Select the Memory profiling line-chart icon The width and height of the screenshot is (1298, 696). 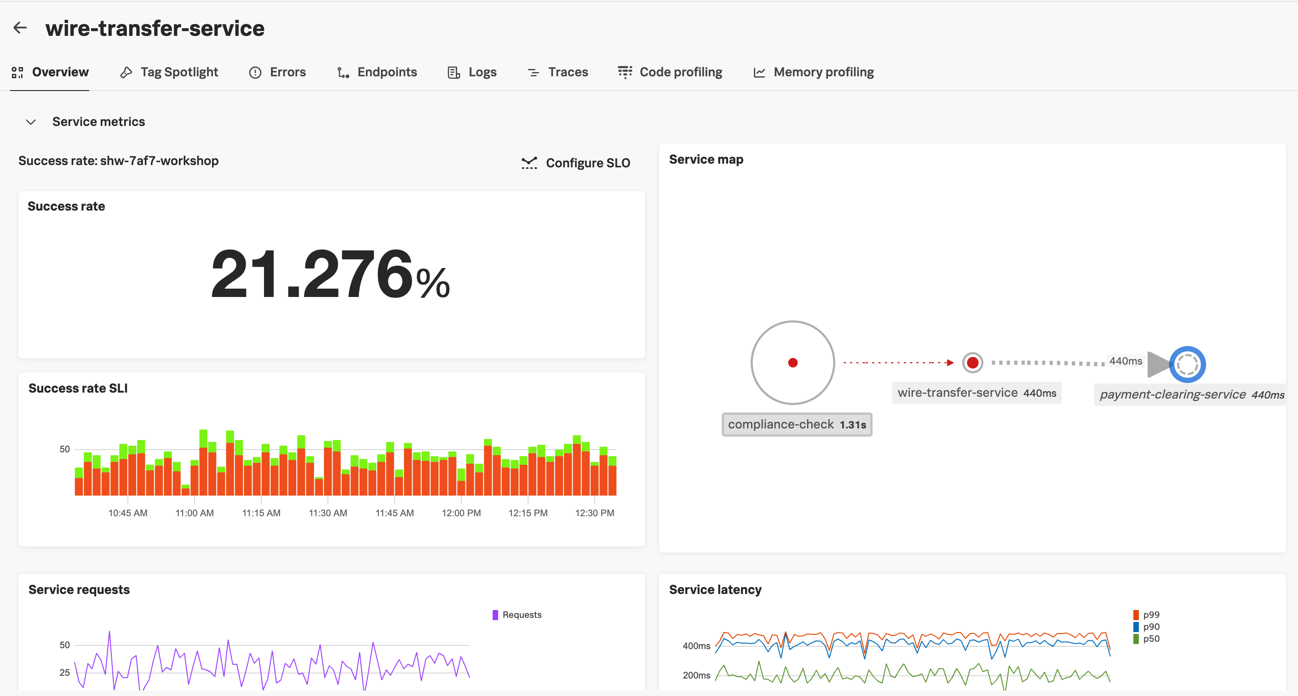(x=759, y=72)
